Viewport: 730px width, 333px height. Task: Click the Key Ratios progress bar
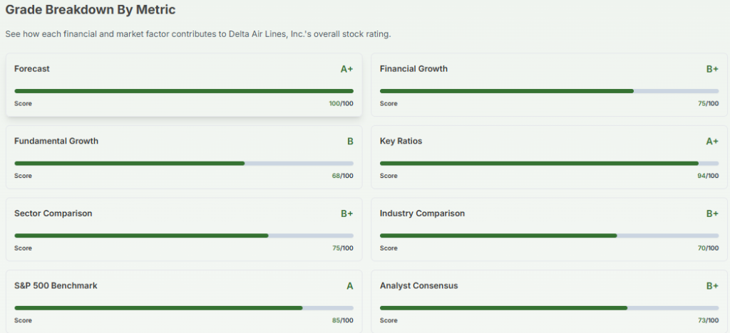point(549,163)
